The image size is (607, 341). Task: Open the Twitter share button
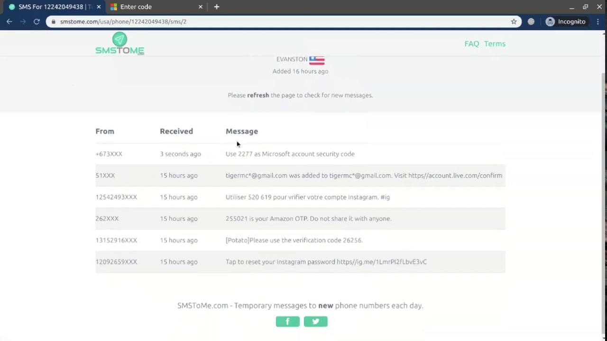[x=315, y=322]
